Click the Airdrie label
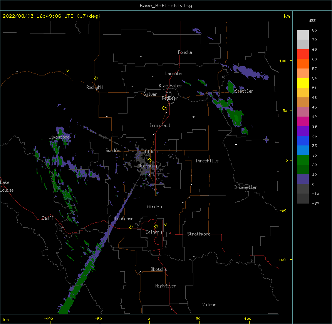 [x=156, y=207]
